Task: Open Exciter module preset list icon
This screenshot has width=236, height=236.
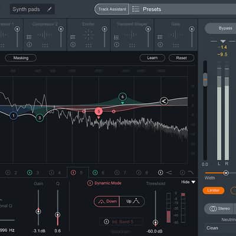Action: [x=73, y=37]
